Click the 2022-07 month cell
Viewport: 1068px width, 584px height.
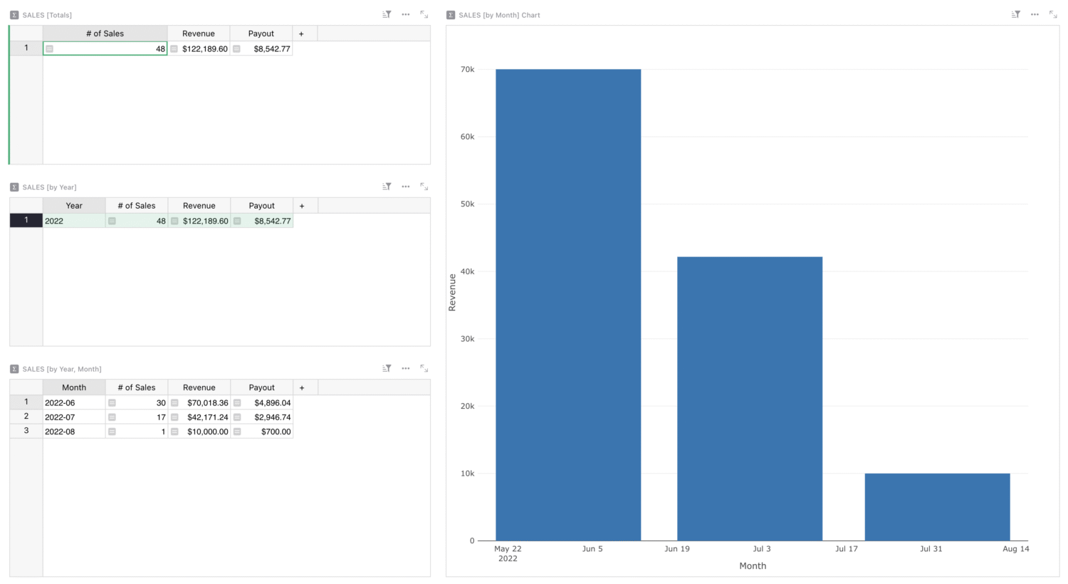click(x=74, y=417)
